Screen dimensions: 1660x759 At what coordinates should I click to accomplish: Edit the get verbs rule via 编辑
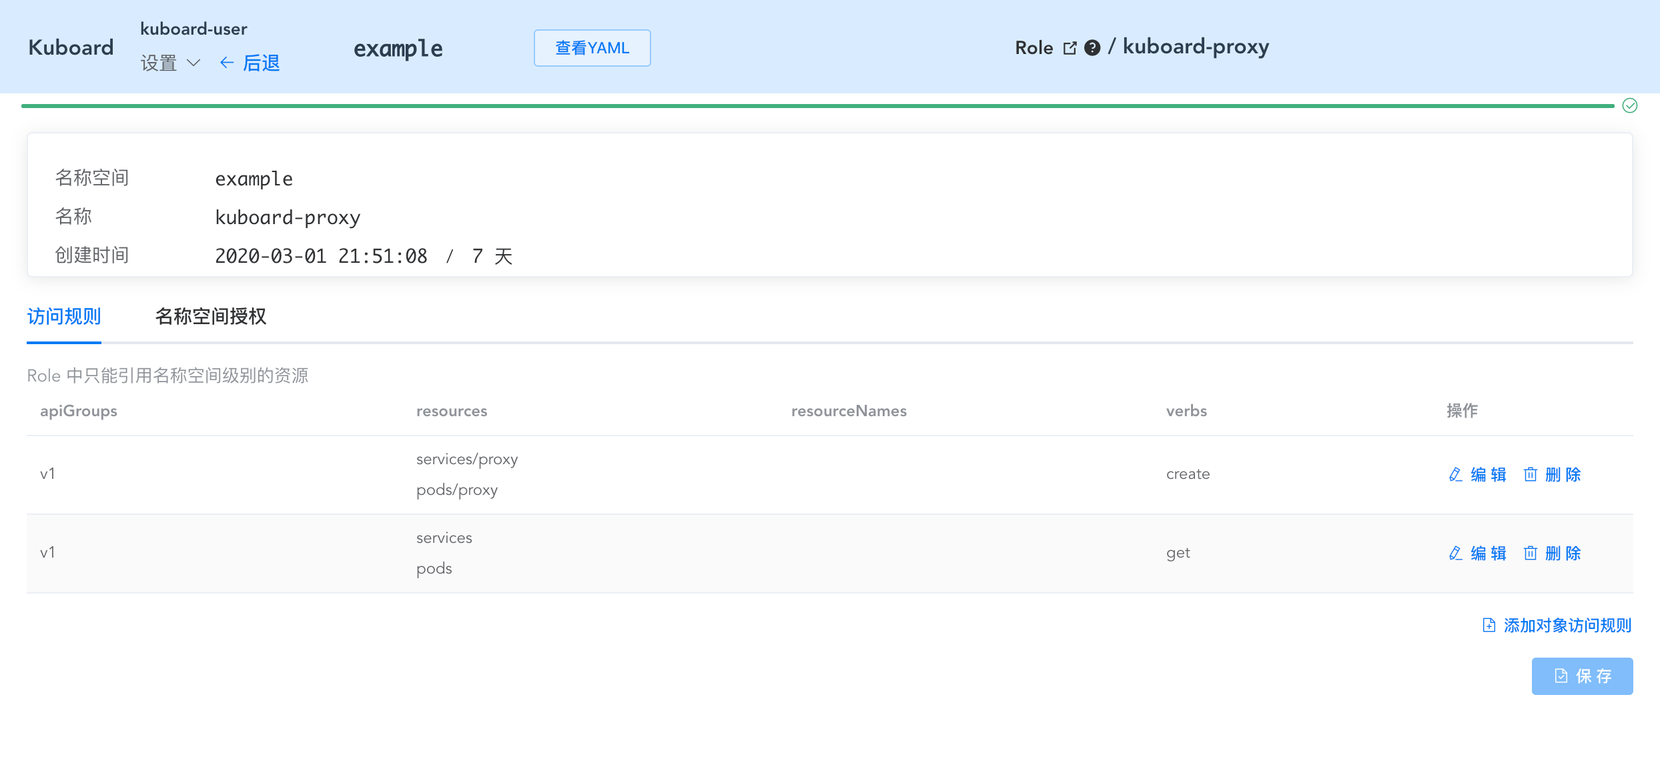pyautogui.click(x=1478, y=553)
